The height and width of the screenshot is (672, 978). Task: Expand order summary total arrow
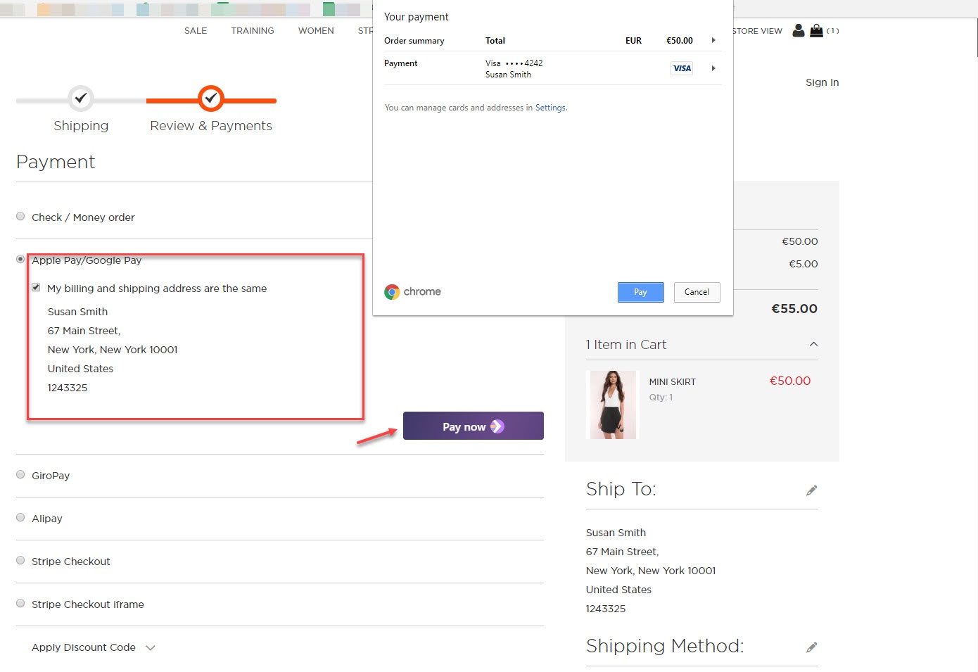point(713,41)
